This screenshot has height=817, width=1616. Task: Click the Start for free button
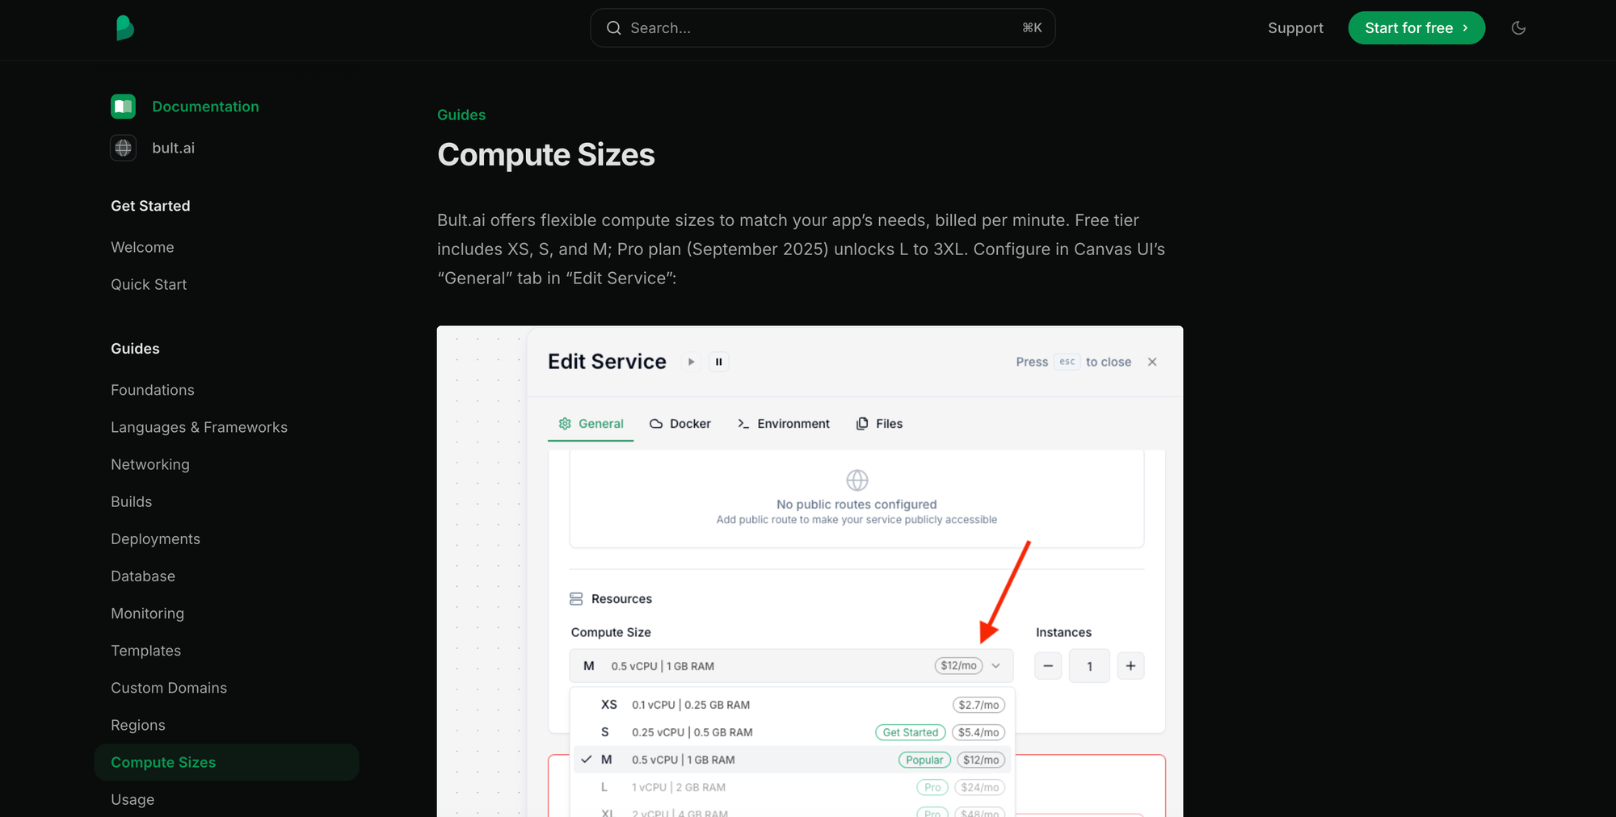[1416, 27]
